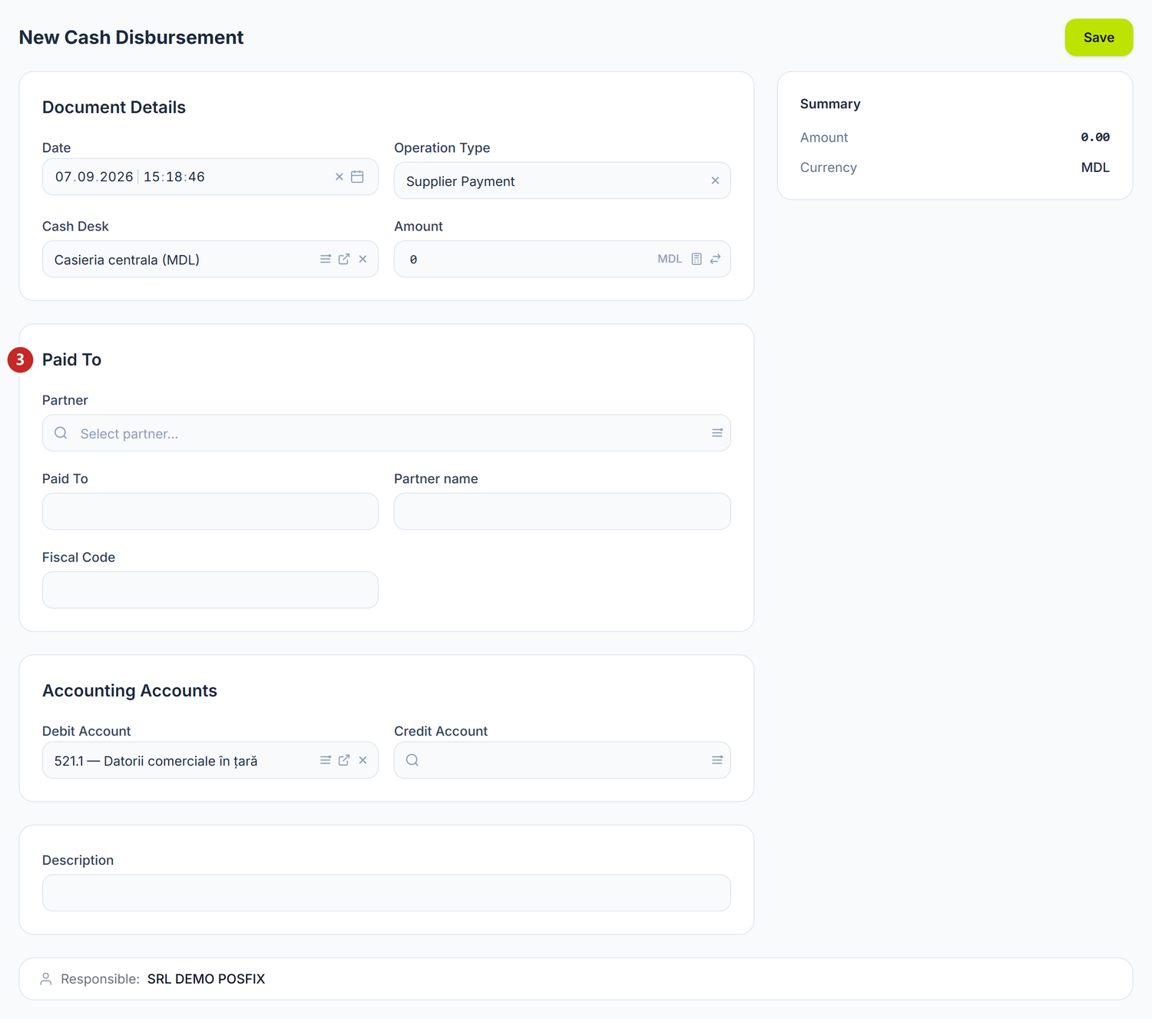Clear the Date field value

pos(339,177)
